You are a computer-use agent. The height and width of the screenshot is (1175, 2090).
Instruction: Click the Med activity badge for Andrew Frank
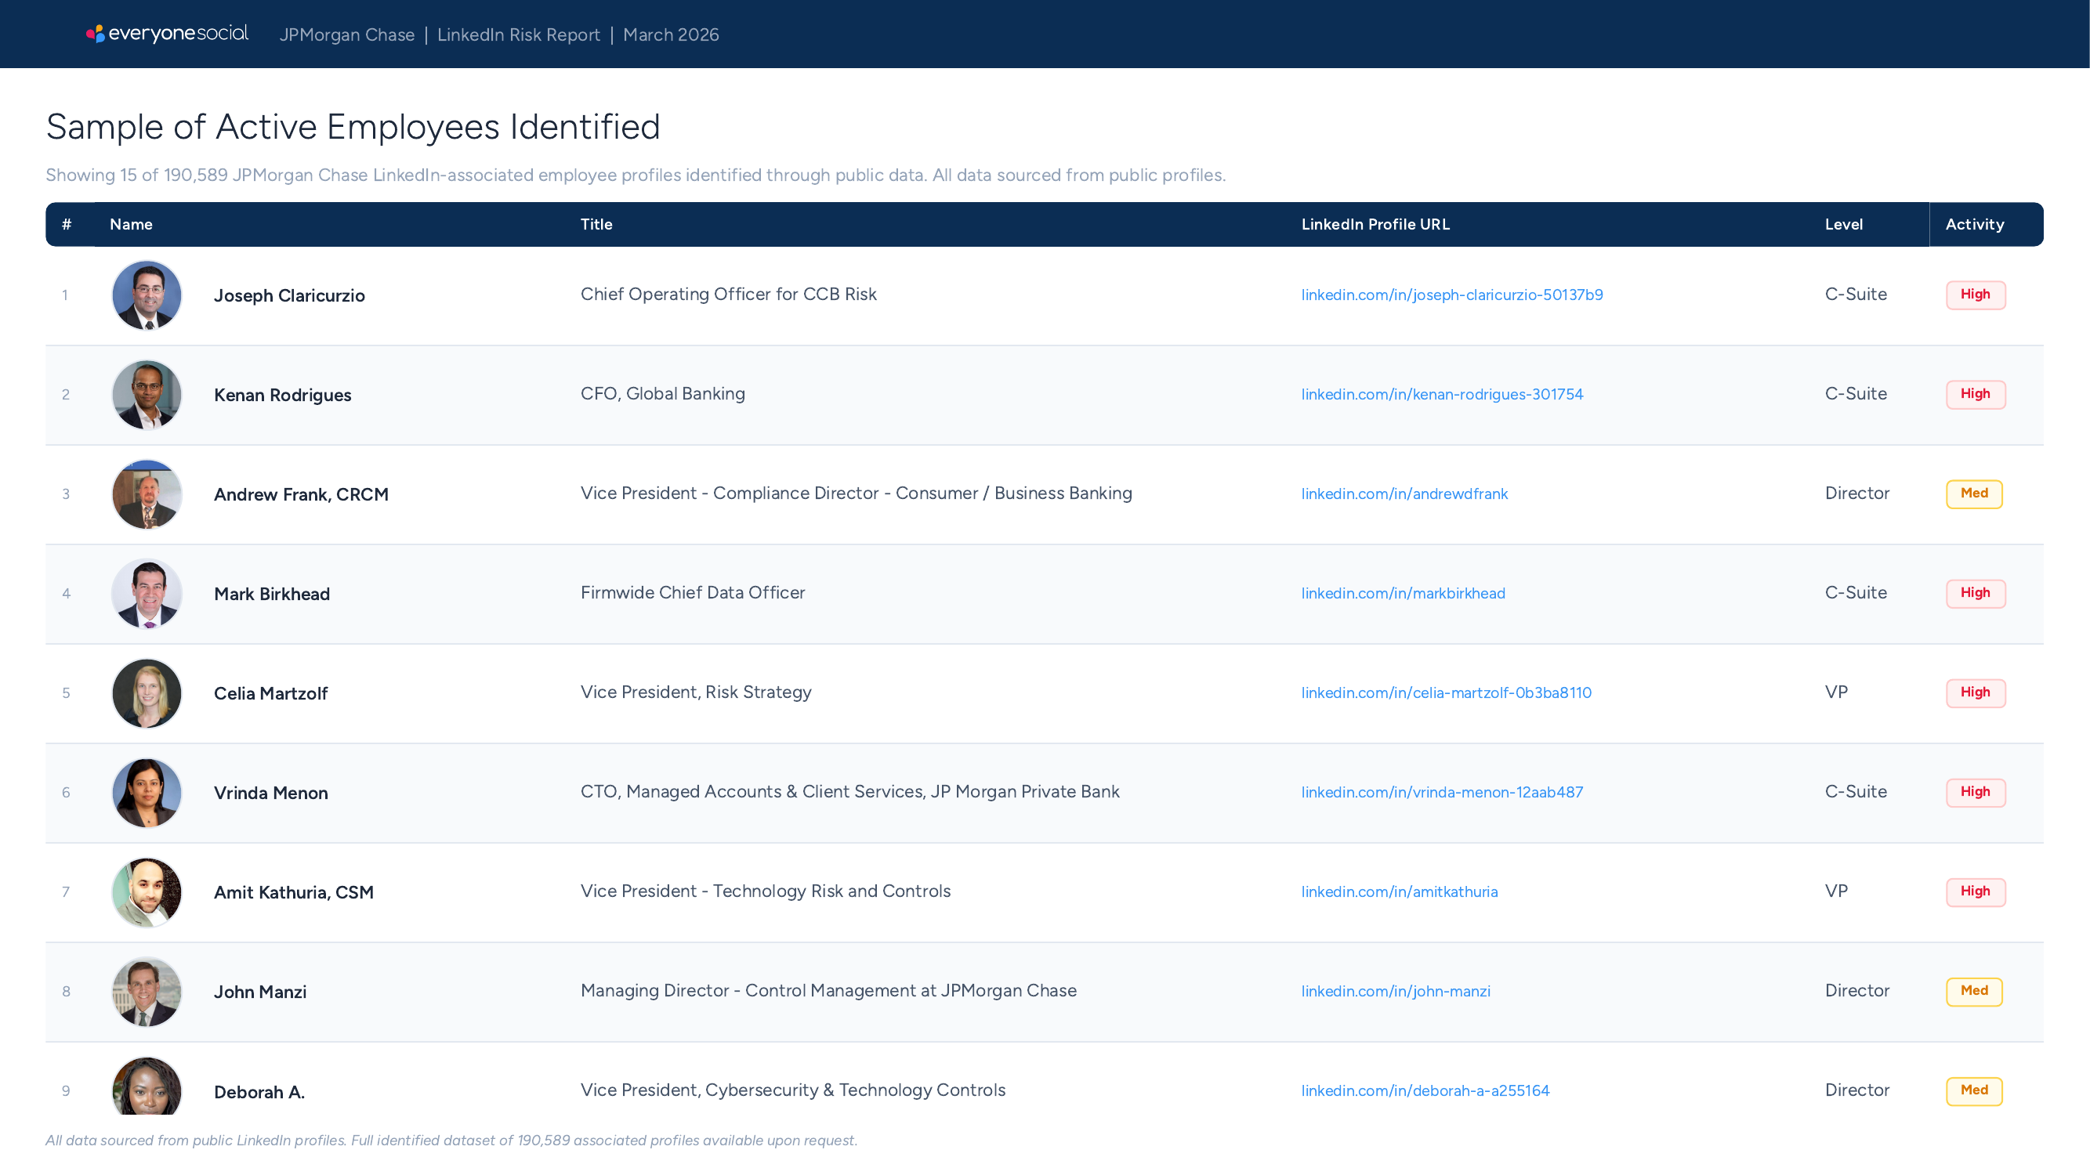1974,493
